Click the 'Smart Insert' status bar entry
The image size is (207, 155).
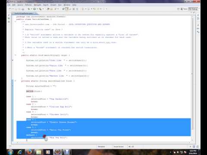coord(119,146)
